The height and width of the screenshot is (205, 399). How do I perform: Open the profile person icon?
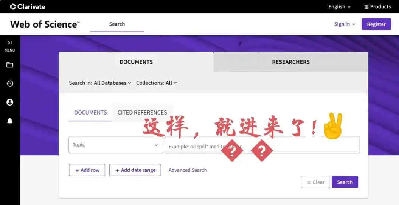[x=10, y=102]
